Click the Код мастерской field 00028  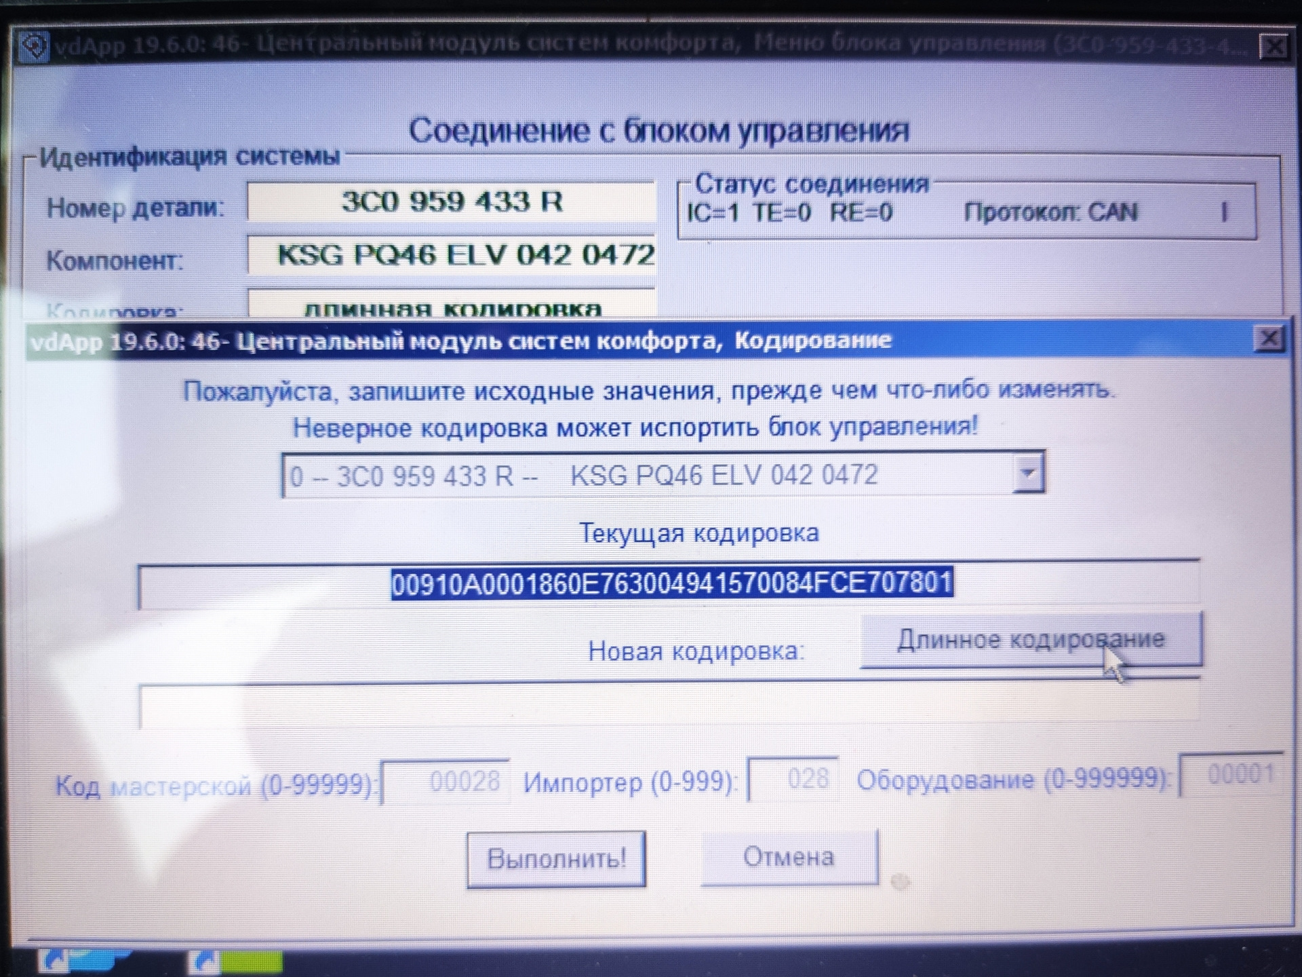pyautogui.click(x=445, y=782)
